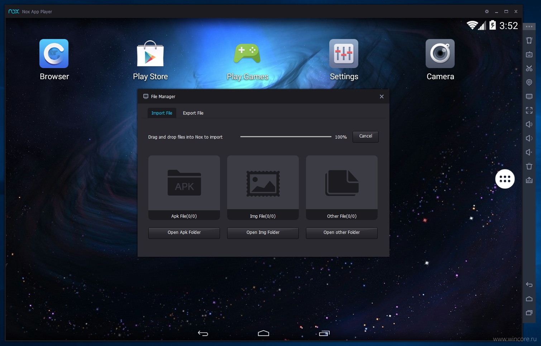Select the Img File picture tile
The image size is (541, 346).
click(x=263, y=188)
